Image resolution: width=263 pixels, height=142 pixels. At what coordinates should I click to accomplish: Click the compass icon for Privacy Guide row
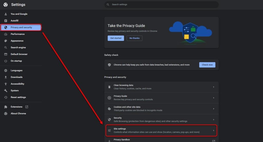tap(109, 98)
